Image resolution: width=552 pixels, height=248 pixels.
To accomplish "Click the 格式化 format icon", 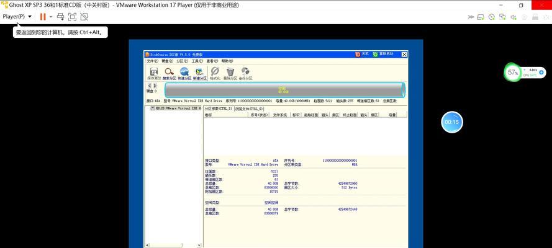I will point(215,74).
